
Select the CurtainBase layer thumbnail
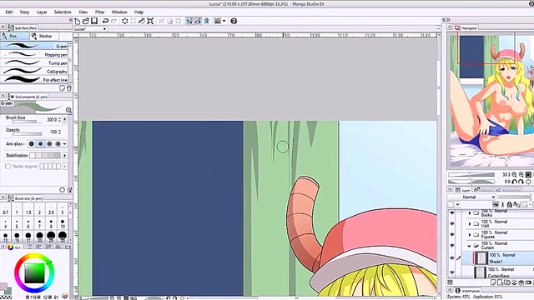481,272
